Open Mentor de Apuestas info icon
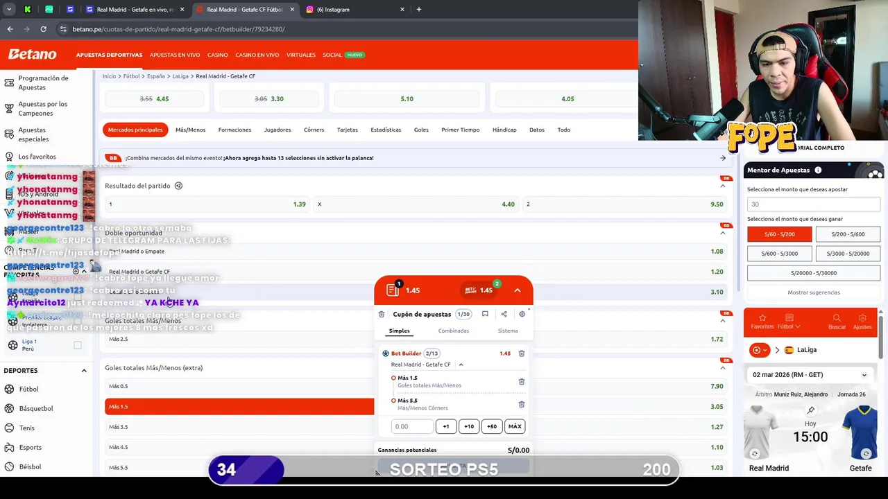This screenshot has width=888, height=499. click(818, 170)
